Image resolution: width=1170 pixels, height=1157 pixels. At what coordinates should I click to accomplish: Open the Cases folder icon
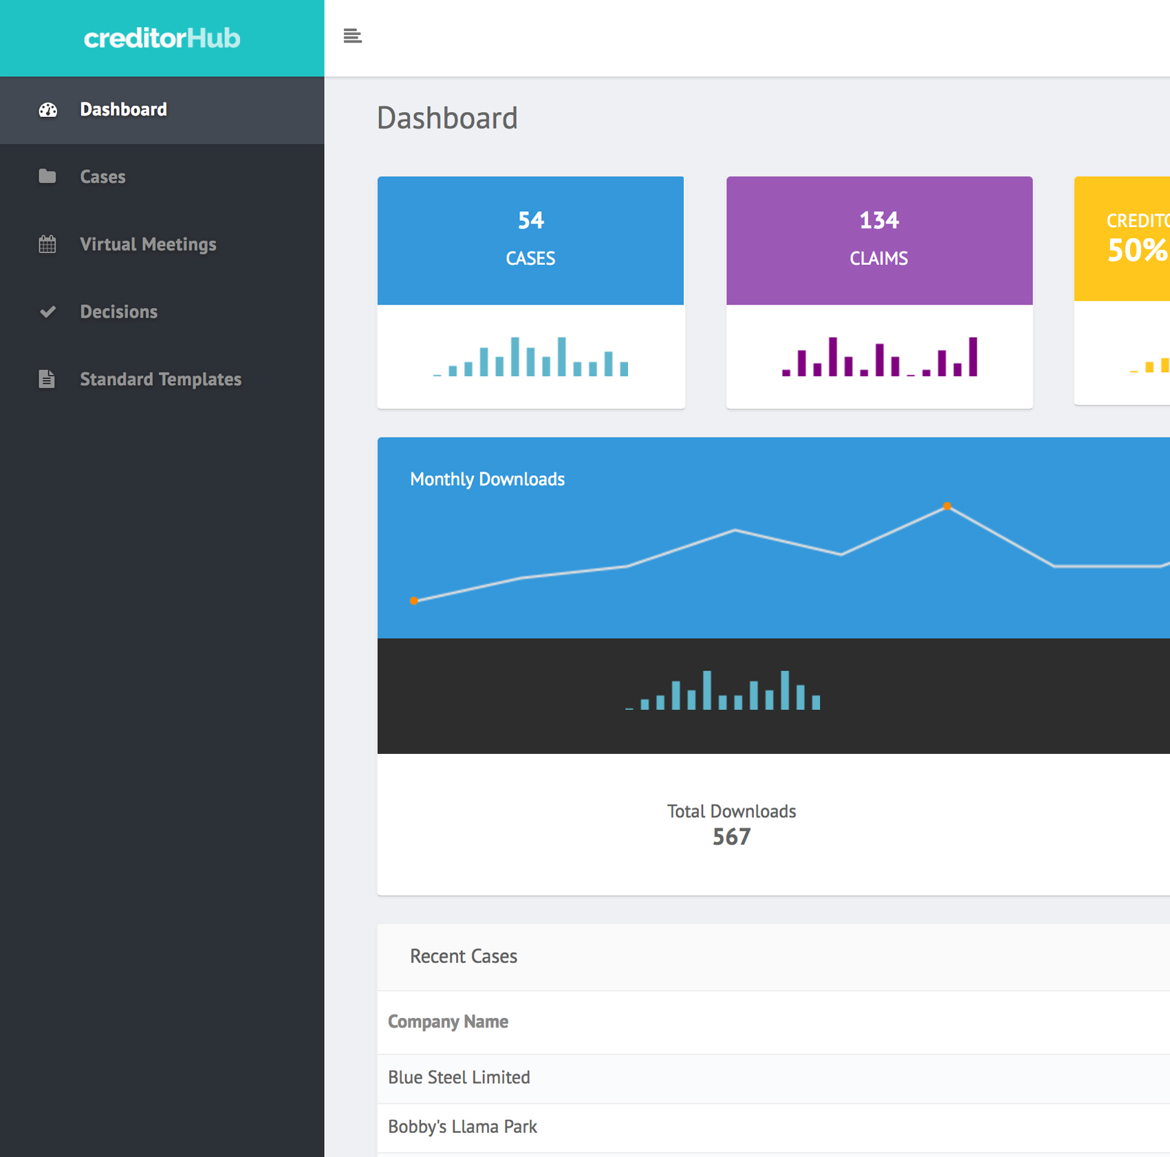[47, 177]
